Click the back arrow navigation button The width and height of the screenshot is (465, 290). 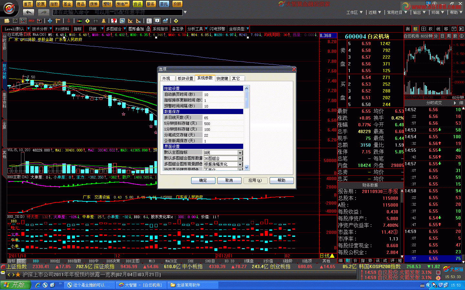pos(28,12)
